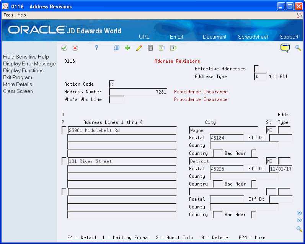305x244 pixels.
Task: Click the red X cancel icon
Action: (x=75, y=48)
